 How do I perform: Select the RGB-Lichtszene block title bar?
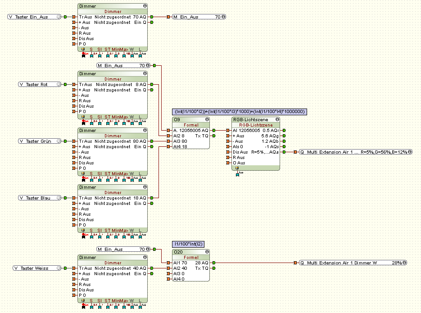[x=252, y=119]
